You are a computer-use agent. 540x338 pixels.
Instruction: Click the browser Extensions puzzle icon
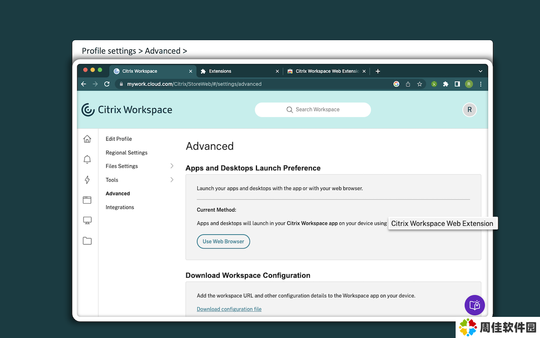tap(445, 84)
